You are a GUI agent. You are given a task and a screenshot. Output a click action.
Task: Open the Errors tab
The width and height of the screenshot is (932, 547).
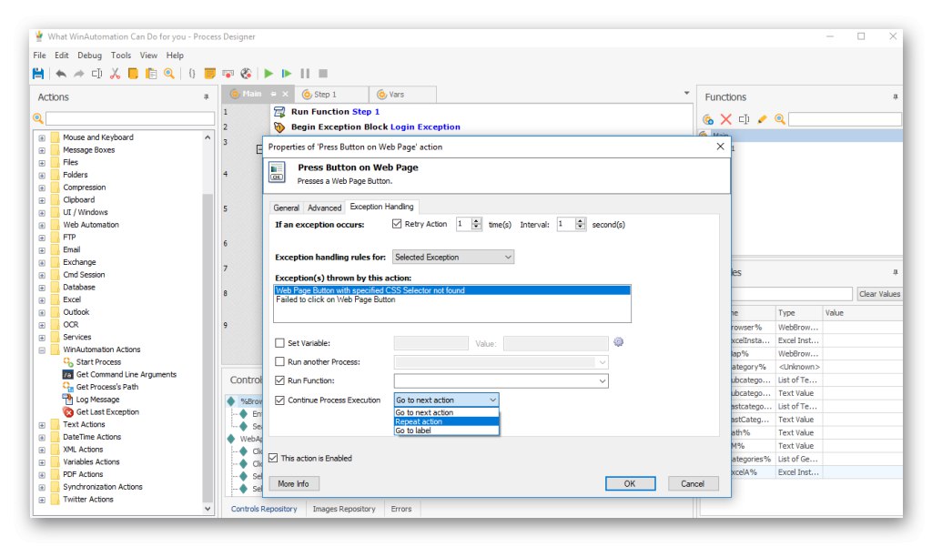pos(401,509)
